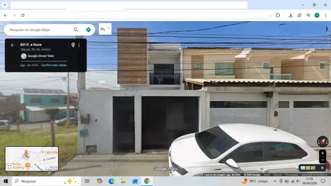Click the browser address bar
The height and width of the screenshot is (186, 331).
(150, 15)
